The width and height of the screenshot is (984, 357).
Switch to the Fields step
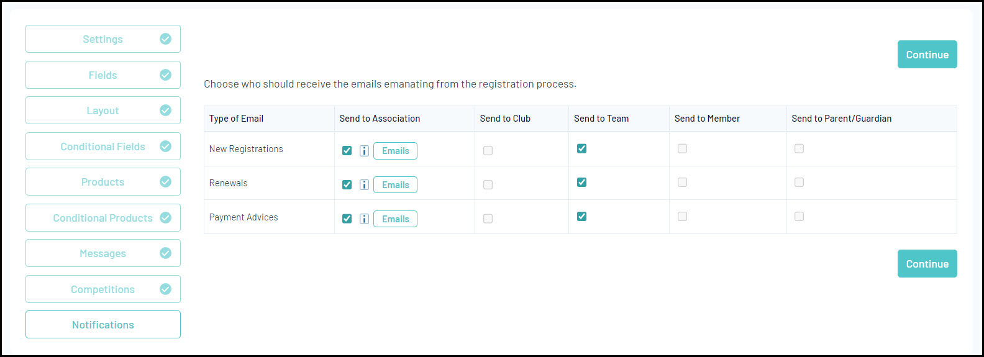(x=103, y=75)
